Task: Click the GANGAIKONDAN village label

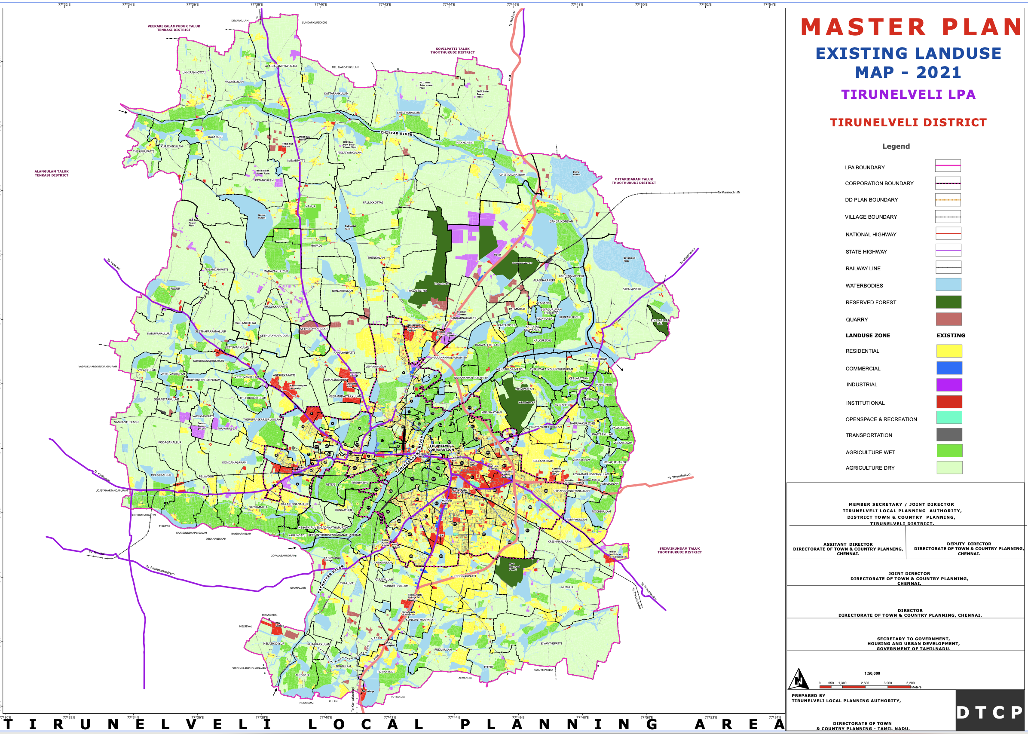Action: pos(561,221)
